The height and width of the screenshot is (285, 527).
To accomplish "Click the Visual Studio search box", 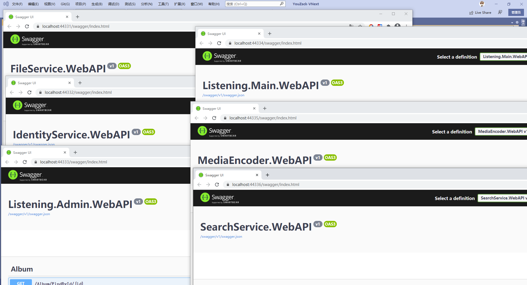I will pos(255,4).
